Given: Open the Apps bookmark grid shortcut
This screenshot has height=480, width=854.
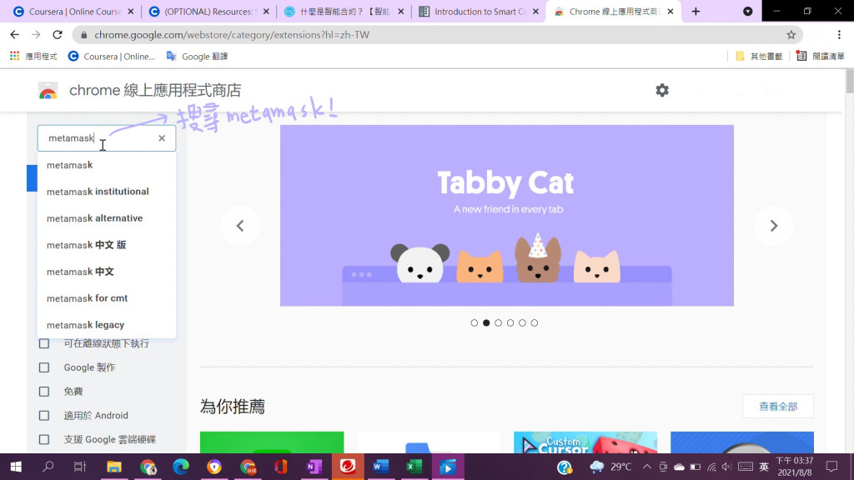Looking at the screenshot, I should point(33,56).
